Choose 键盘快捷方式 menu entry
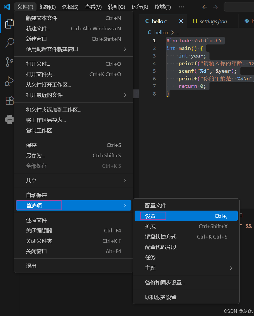This screenshot has width=254, height=316. [186, 237]
